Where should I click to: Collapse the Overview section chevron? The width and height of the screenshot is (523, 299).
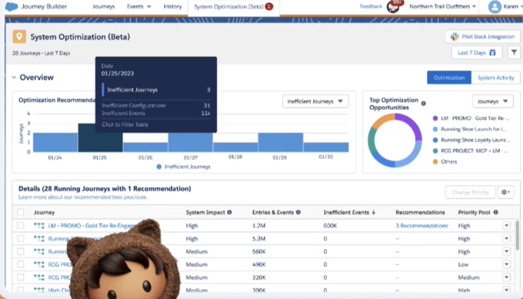14,77
